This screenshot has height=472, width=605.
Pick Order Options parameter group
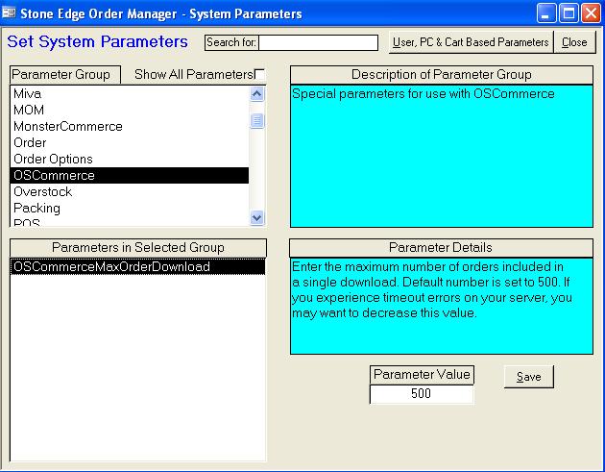click(x=130, y=160)
